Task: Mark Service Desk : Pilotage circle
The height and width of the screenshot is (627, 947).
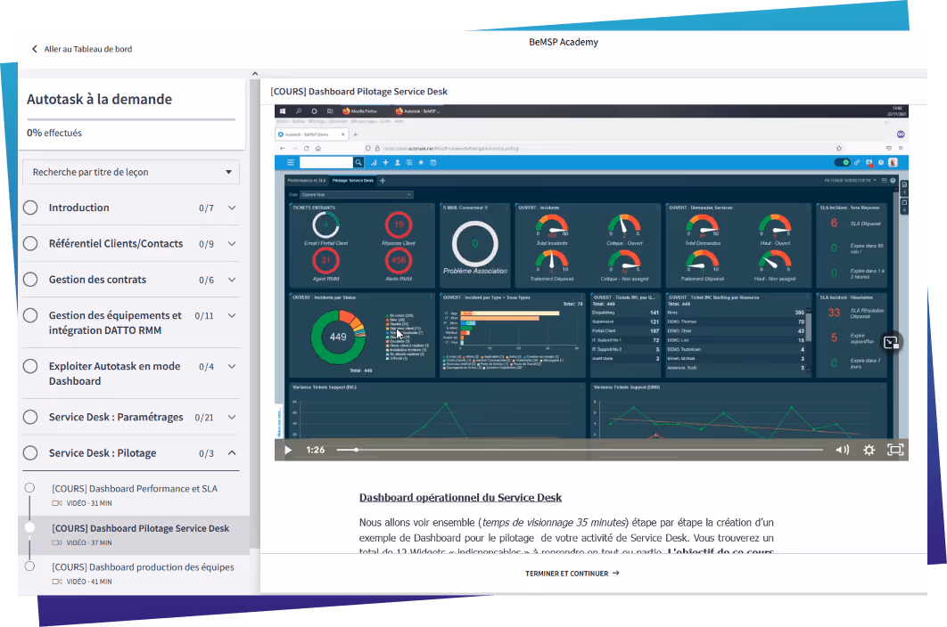Action: [30, 453]
